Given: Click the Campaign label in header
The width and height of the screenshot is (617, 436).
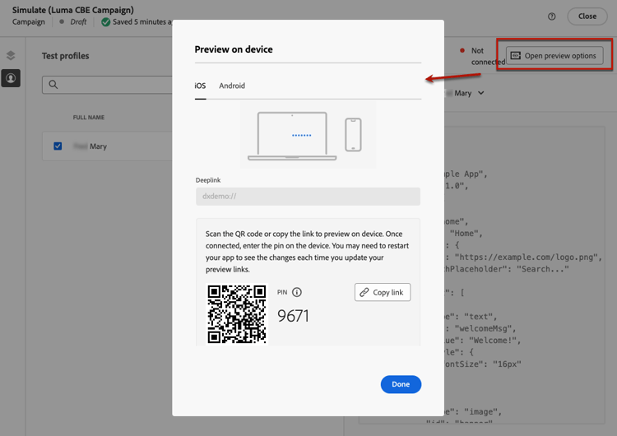Looking at the screenshot, I should point(28,22).
